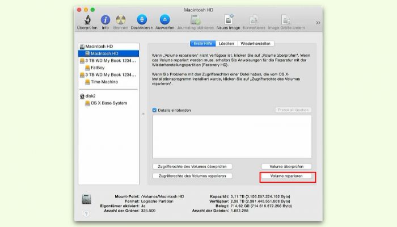Minimize the window with the yellow button
Viewport: 397px width, 227px height.
tap(86, 10)
